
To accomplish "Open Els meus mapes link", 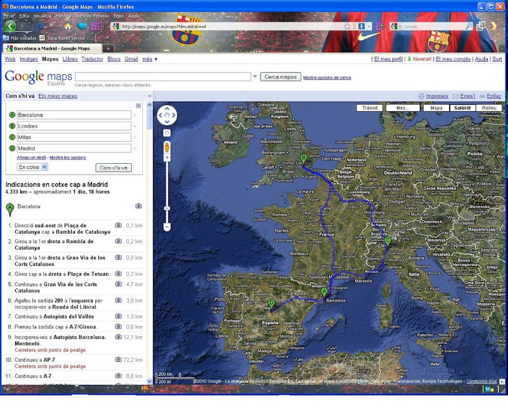I will point(58,96).
